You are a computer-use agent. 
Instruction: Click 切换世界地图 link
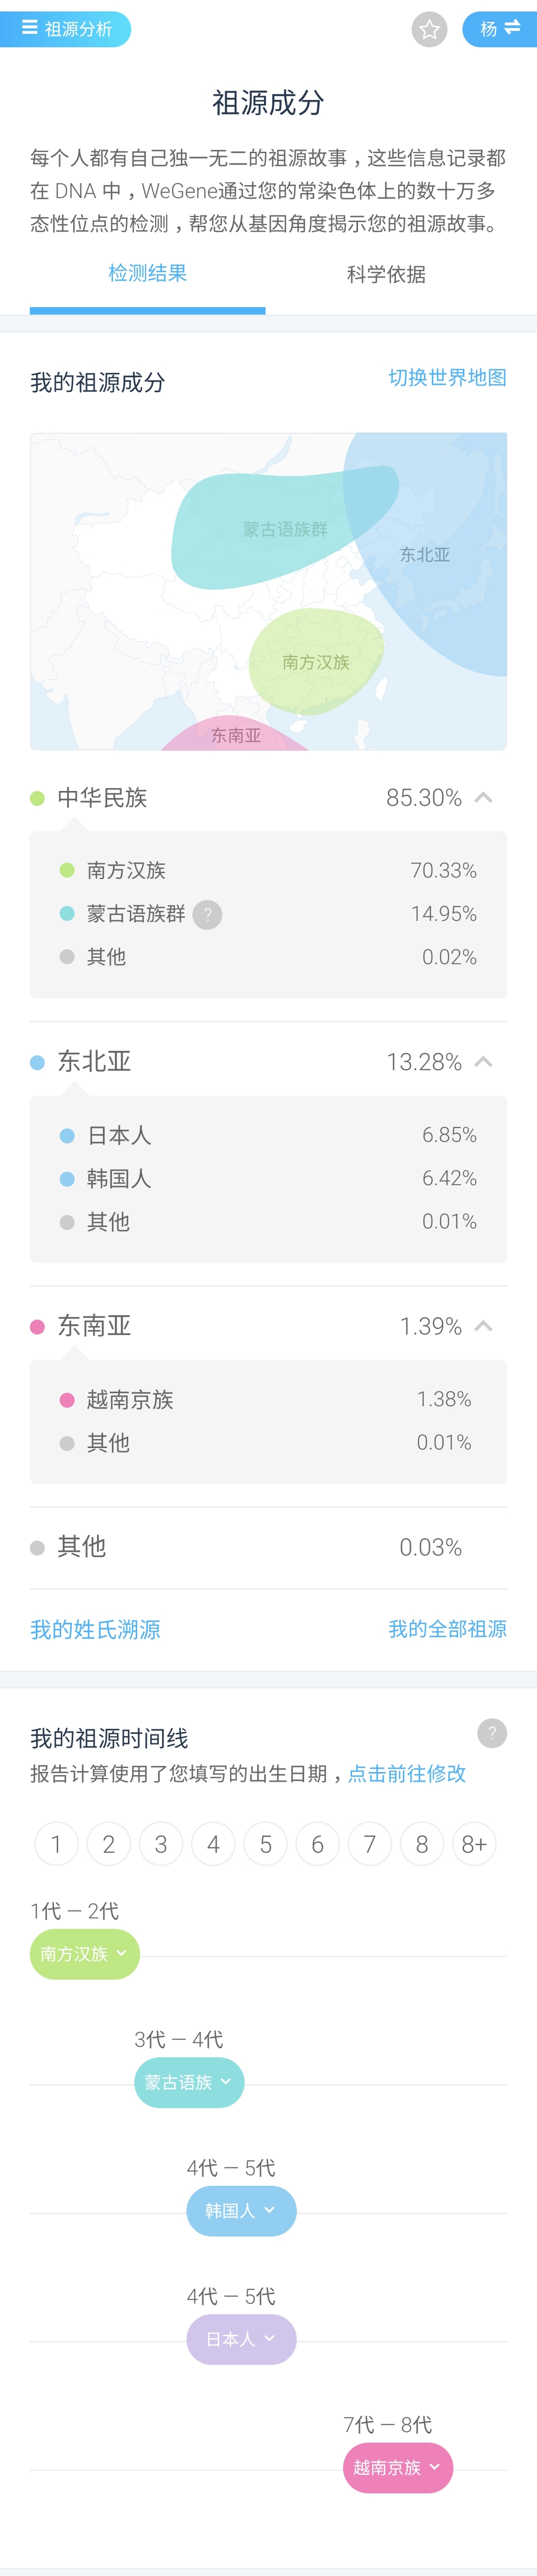(x=447, y=377)
